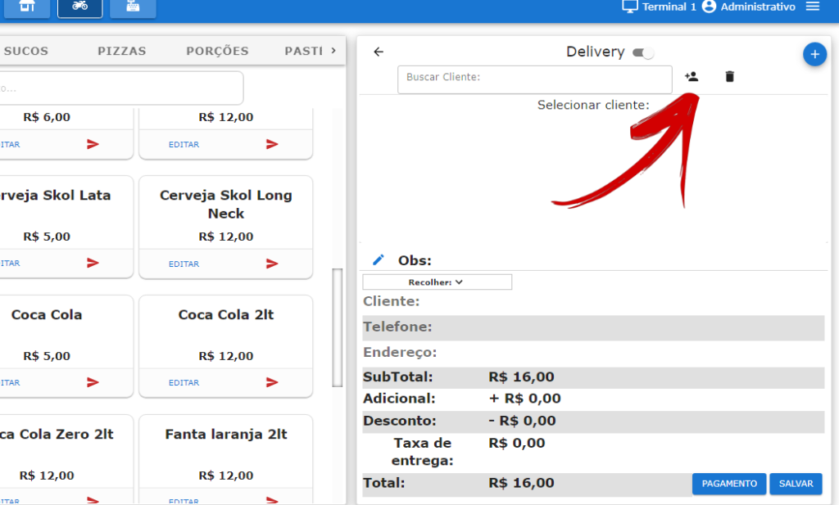Open the store counter icon in top bar

pyautogui.click(x=27, y=7)
